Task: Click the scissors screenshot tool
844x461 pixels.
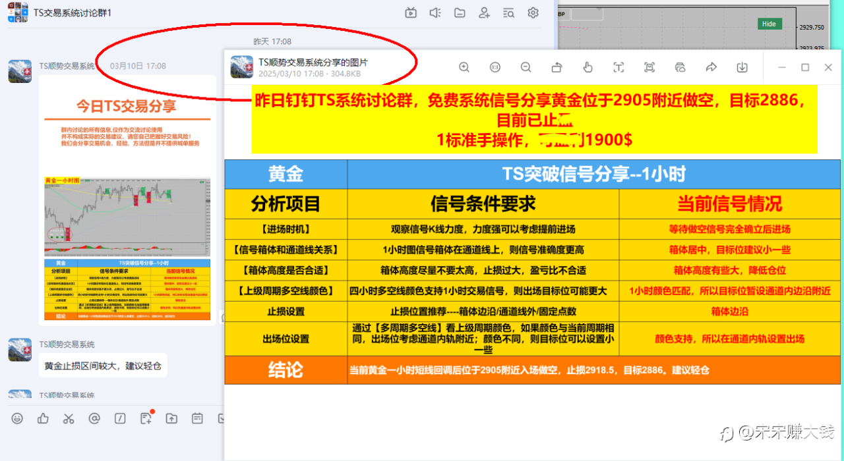Action: [69, 418]
